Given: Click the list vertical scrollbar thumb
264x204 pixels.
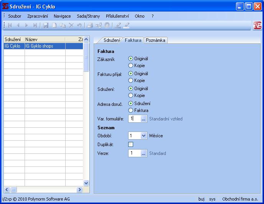Looking at the screenshot, I should pyautogui.click(x=86, y=57).
